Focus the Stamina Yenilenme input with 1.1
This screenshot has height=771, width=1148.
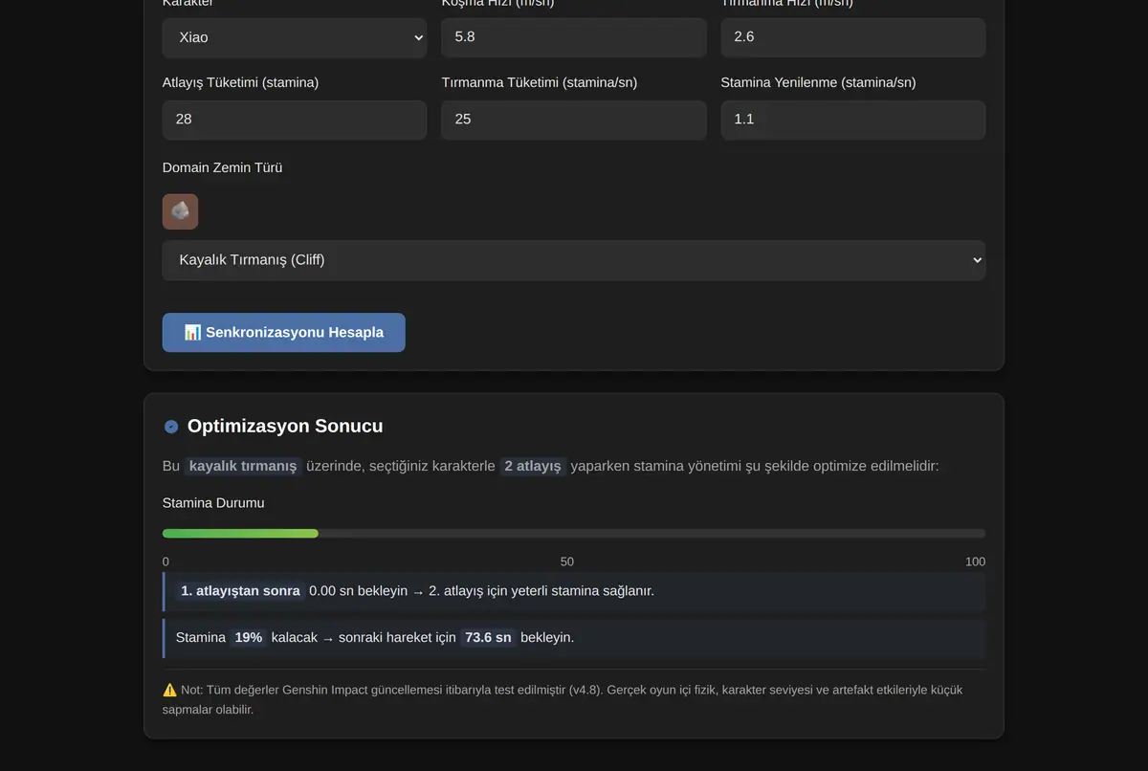pos(853,120)
